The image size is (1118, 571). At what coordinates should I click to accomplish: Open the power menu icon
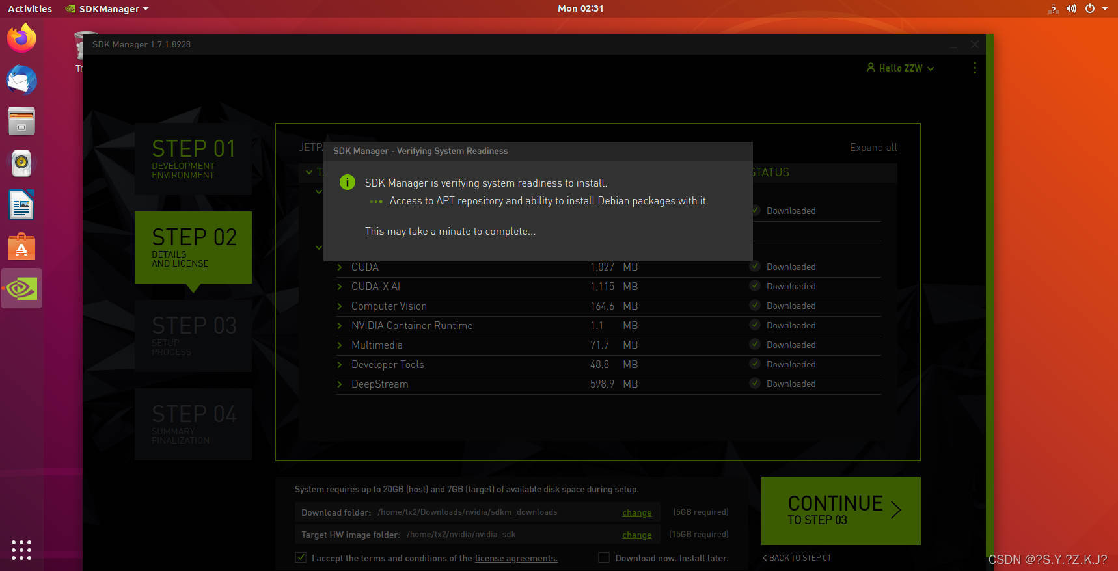pyautogui.click(x=1089, y=8)
